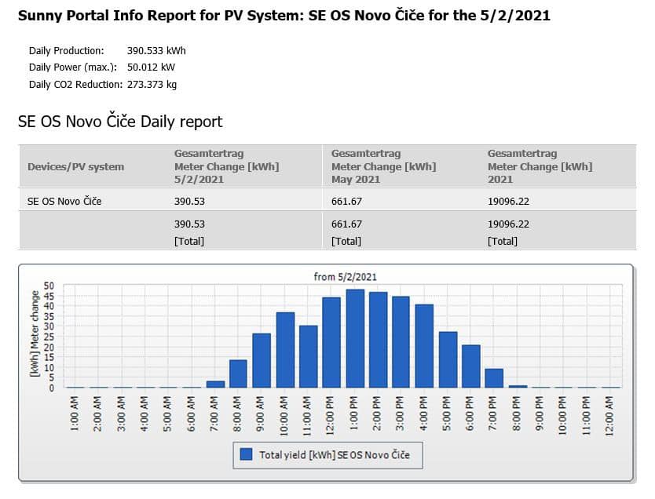Click the [Total] label under 661.67
655x499 pixels.
pos(346,241)
